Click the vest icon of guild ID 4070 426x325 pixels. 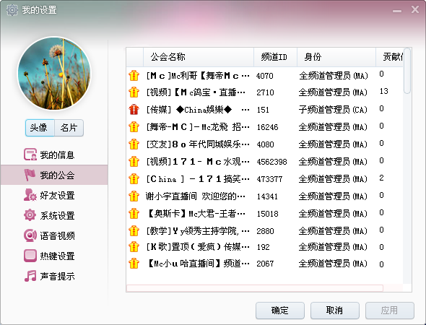pyautogui.click(x=134, y=76)
